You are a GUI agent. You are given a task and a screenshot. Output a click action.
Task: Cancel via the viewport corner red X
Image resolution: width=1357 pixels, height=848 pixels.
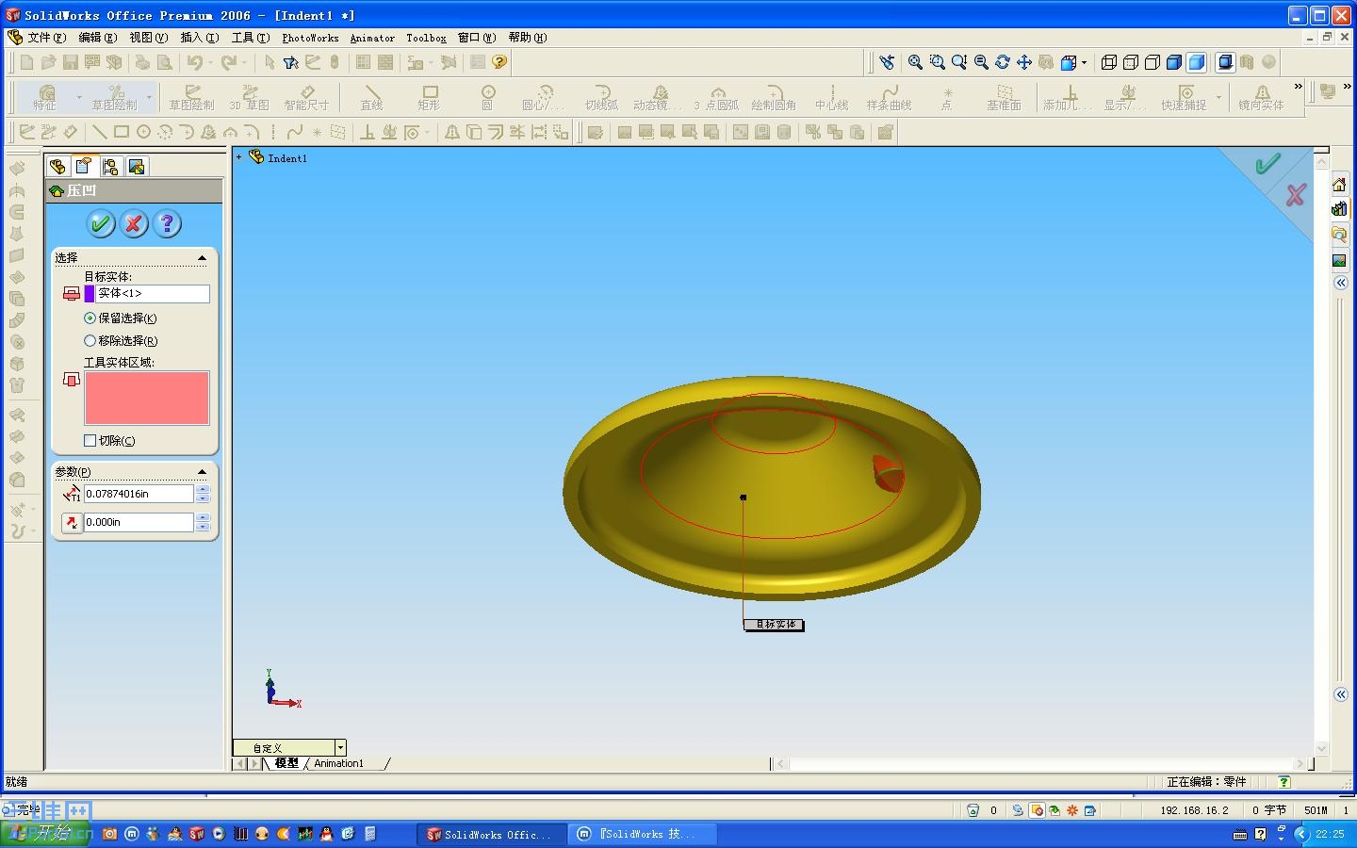pos(1296,195)
